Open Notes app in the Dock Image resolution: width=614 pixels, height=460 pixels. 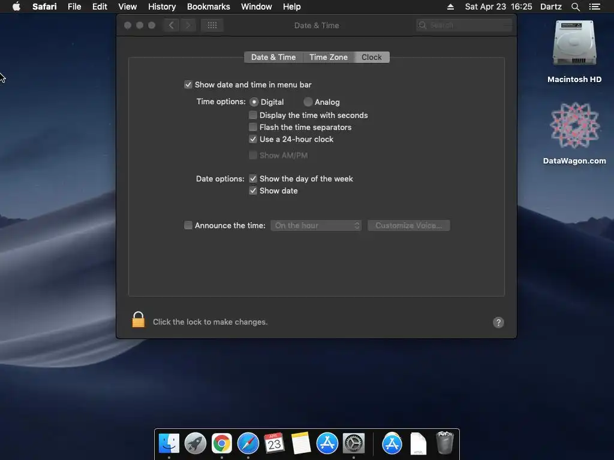tap(301, 443)
